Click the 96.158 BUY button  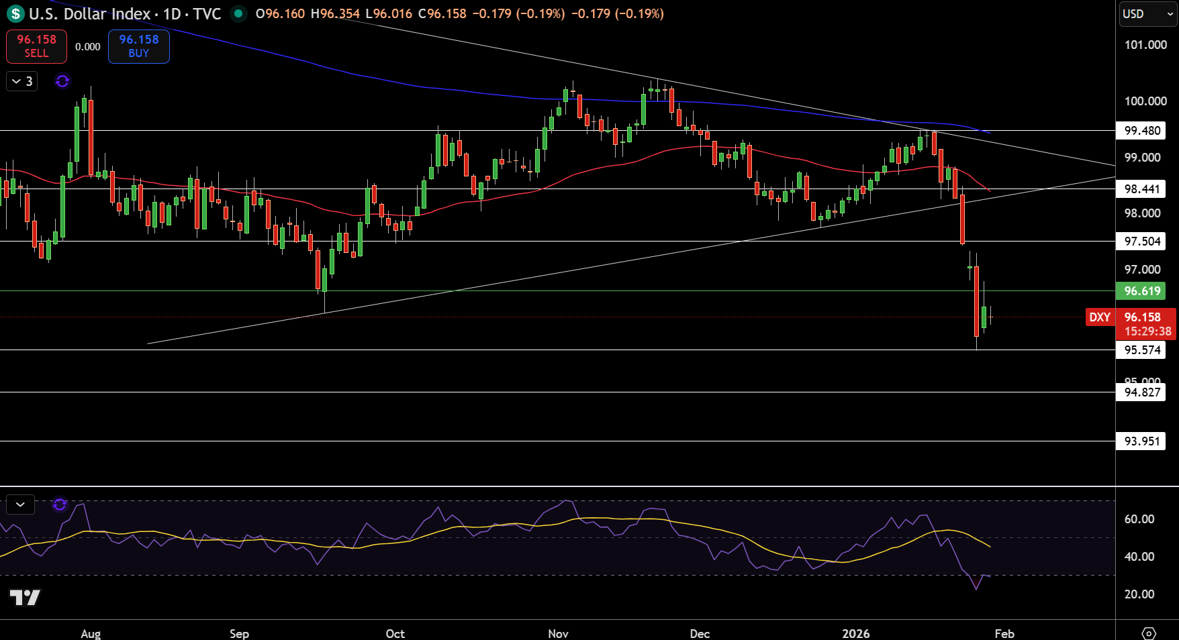(139, 46)
